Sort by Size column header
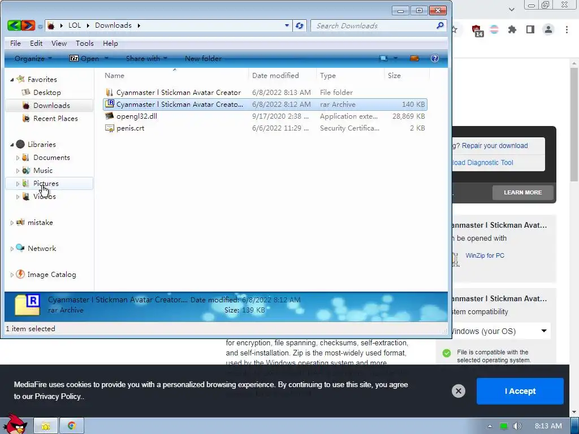 click(x=394, y=75)
